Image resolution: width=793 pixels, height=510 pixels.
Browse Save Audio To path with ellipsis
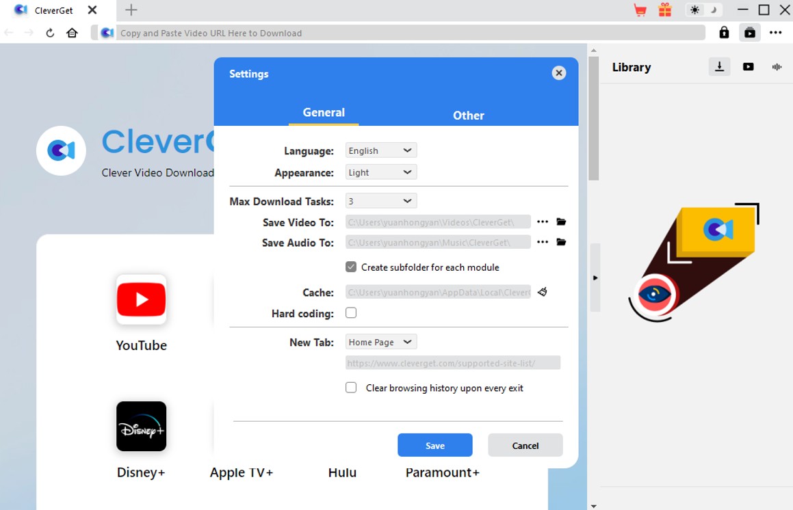pyautogui.click(x=543, y=243)
